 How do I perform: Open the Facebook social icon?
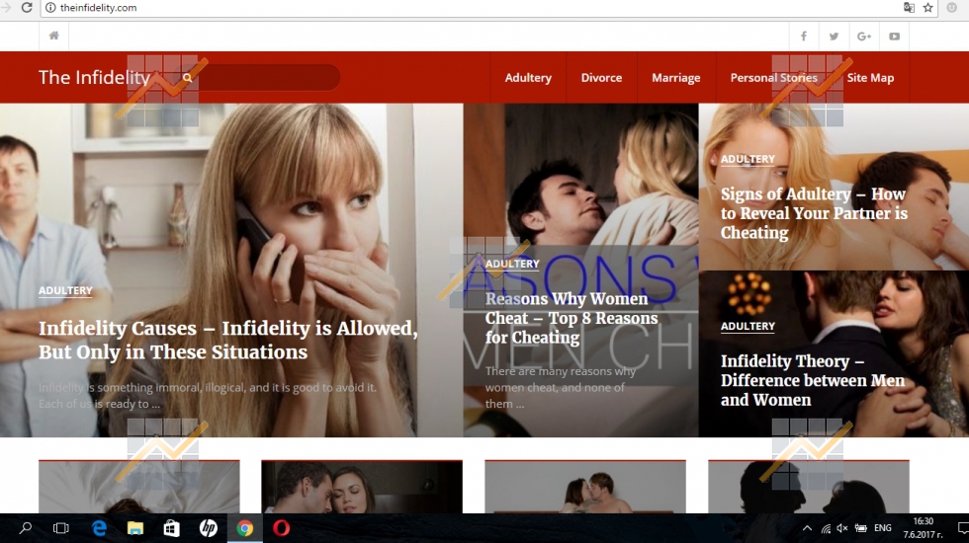803,37
